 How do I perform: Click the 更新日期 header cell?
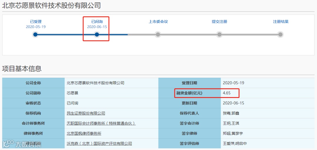pyautogui.click(x=189, y=103)
